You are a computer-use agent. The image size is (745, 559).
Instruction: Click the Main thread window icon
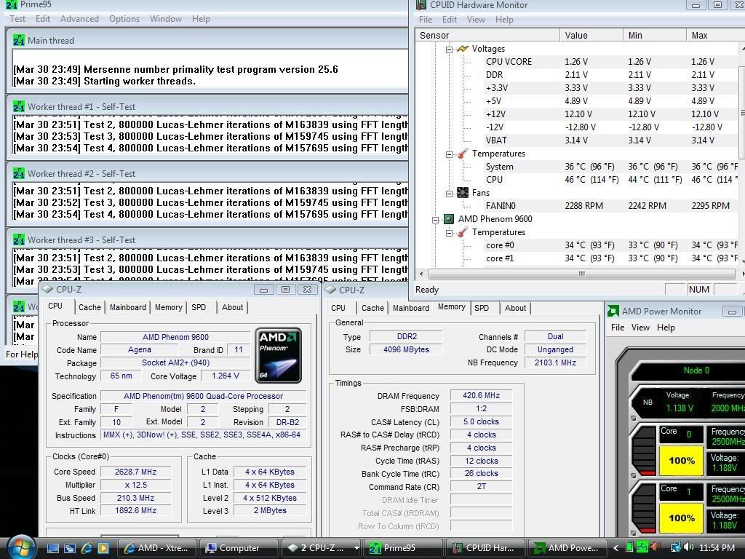18,41
